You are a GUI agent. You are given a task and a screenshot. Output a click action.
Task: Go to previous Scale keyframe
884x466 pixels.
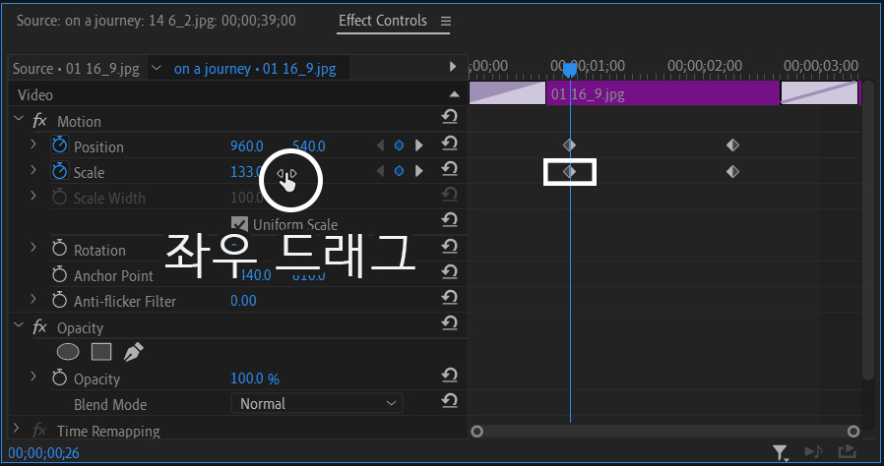(381, 171)
